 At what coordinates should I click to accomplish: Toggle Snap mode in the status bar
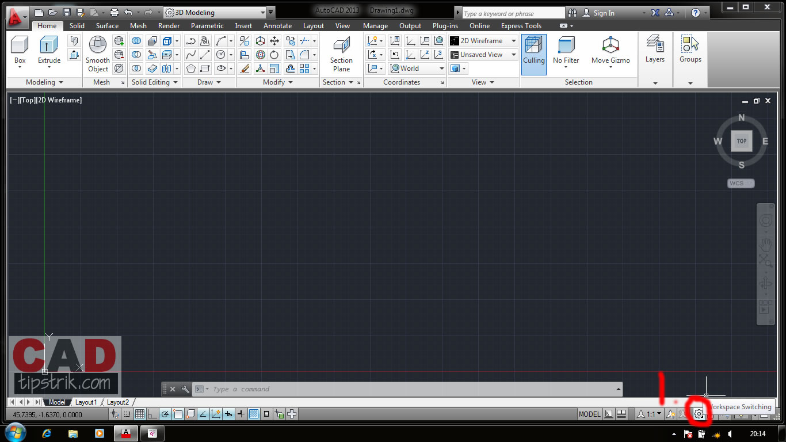127,414
